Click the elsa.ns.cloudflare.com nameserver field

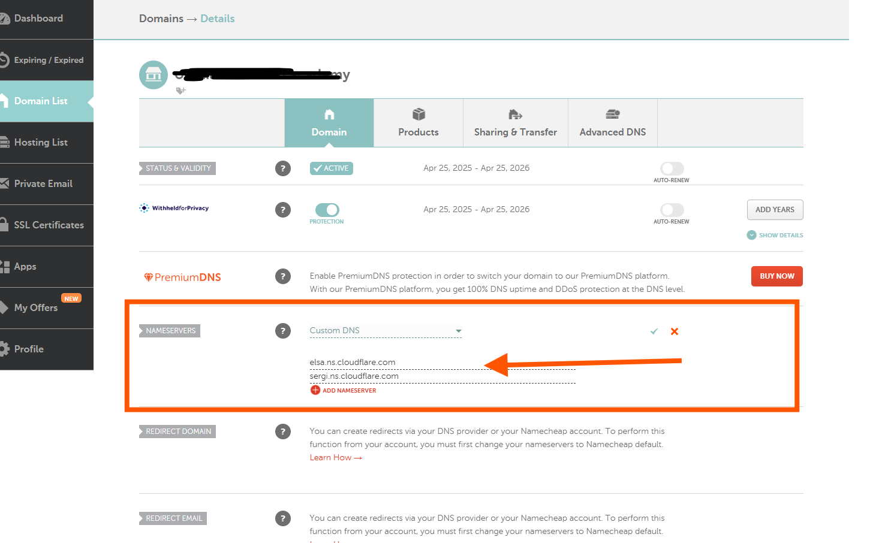point(442,363)
